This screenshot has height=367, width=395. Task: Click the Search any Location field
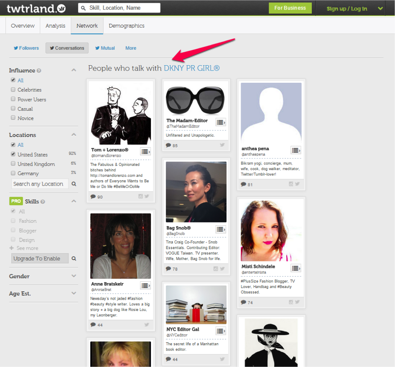[40, 184]
